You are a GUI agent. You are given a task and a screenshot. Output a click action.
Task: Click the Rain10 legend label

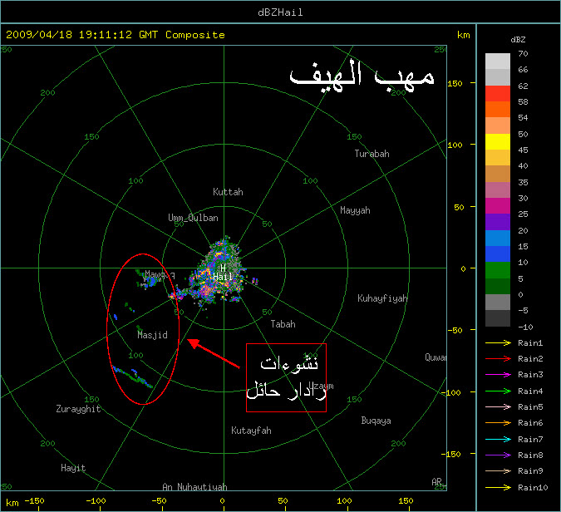coord(533,488)
